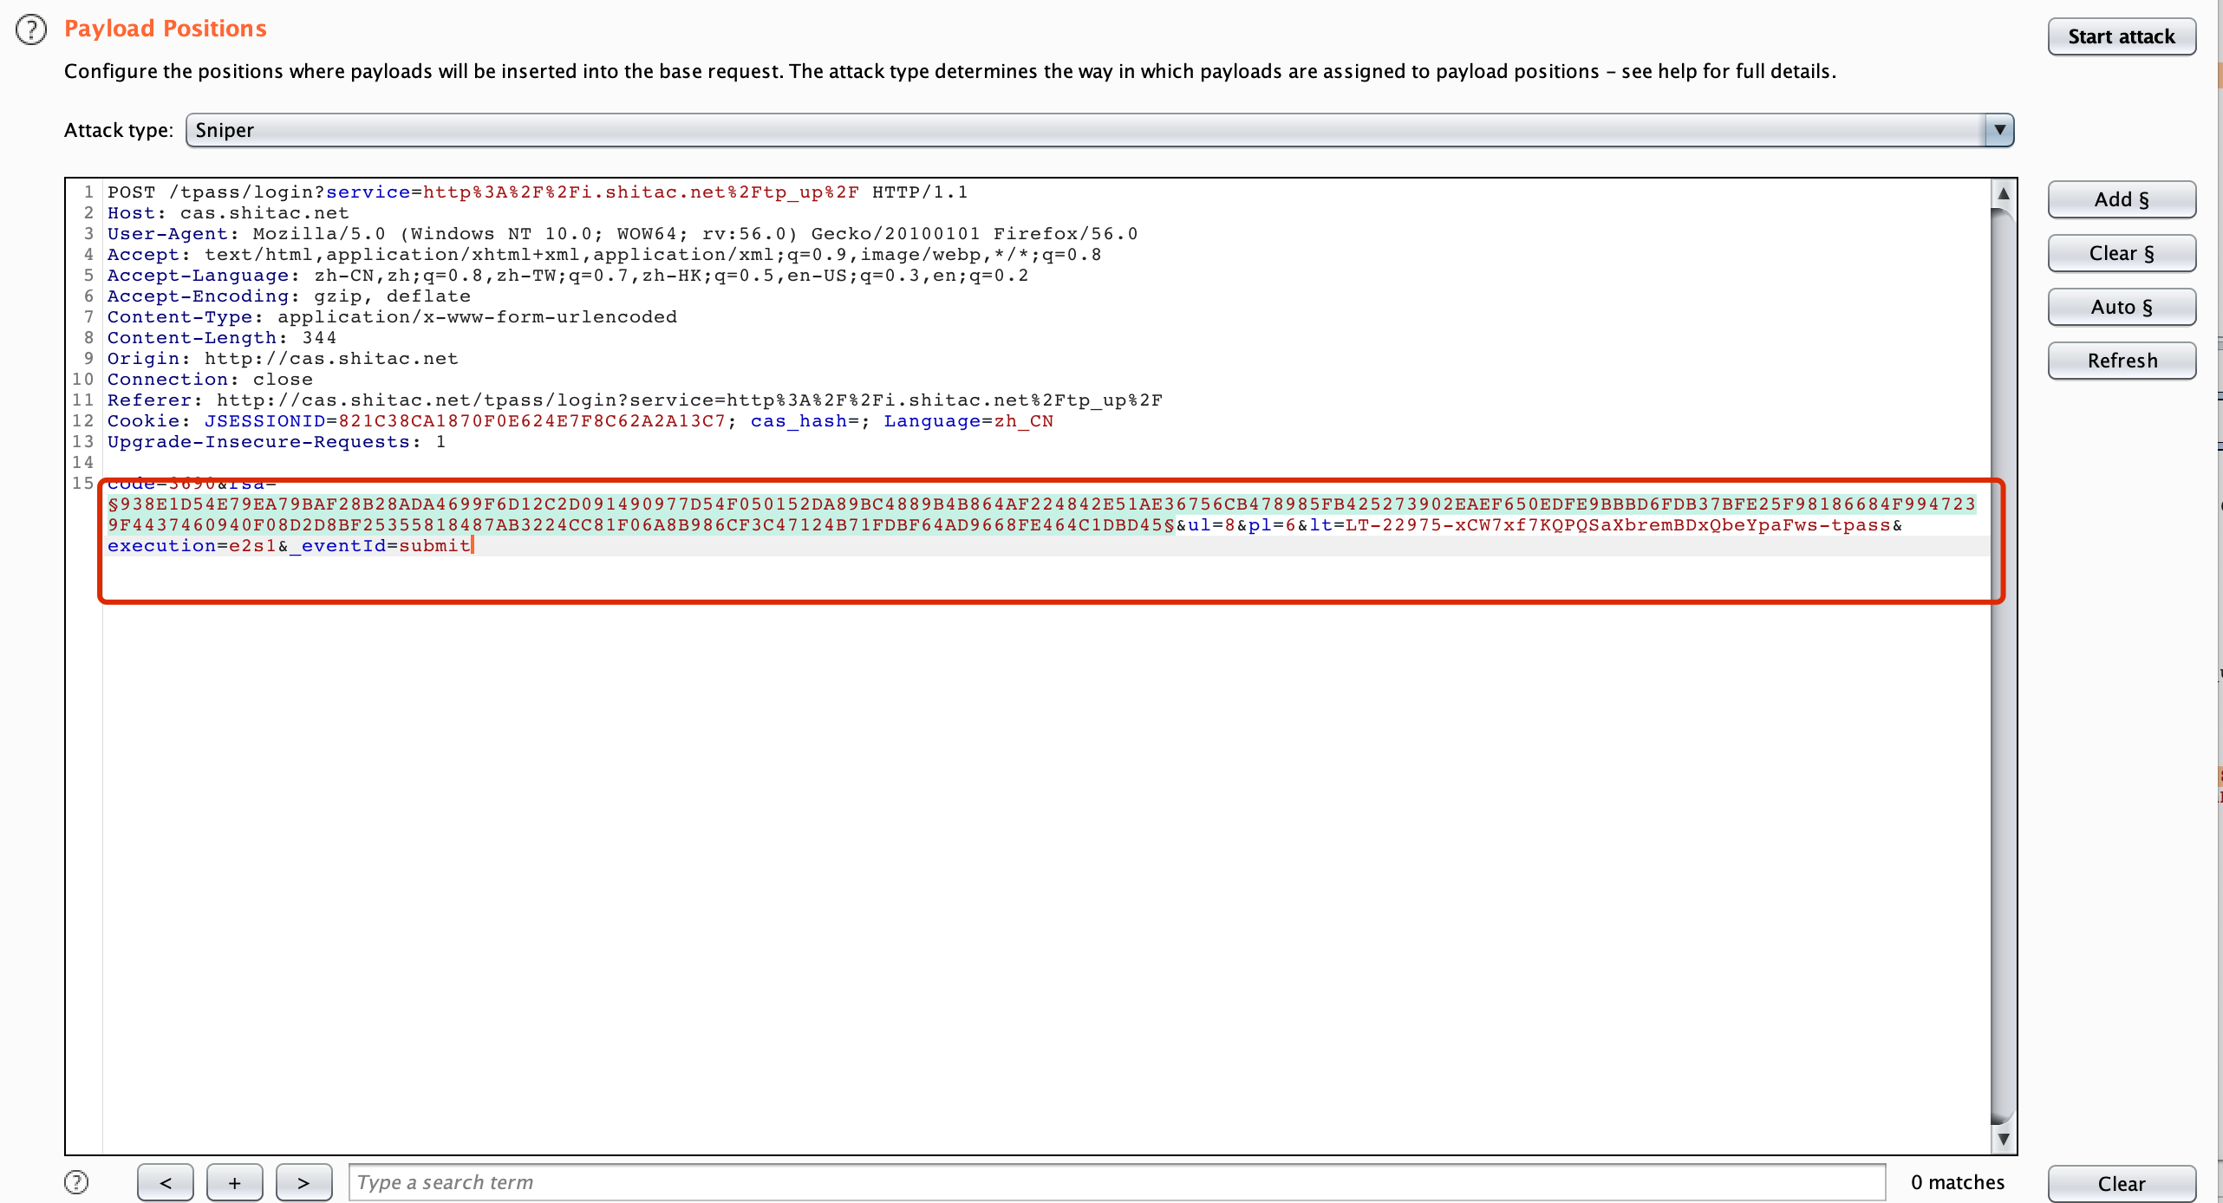The image size is (2223, 1203).
Task: Go to previous search match
Action: tap(165, 1182)
